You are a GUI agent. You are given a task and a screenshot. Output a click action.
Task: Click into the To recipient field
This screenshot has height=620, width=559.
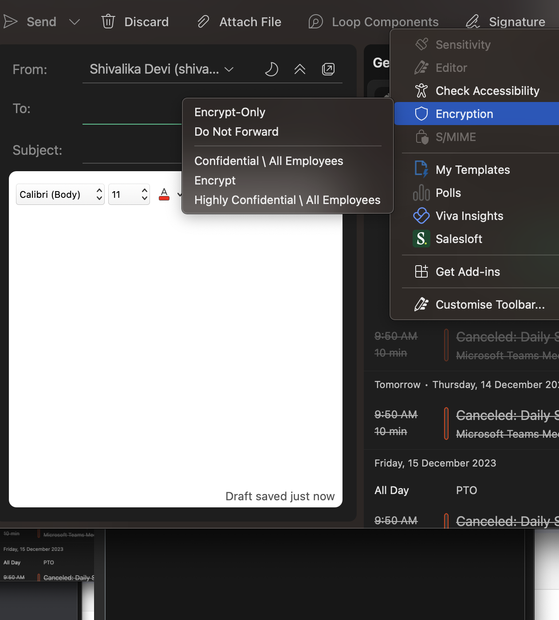[x=132, y=110]
